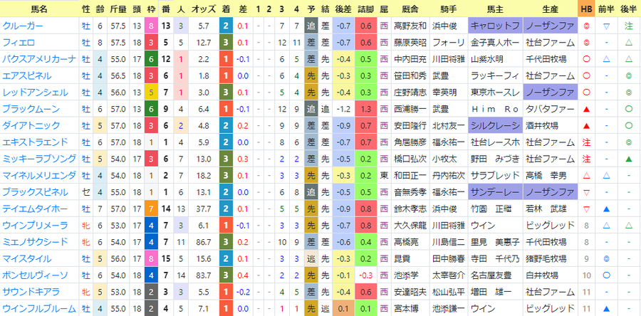
Task: Select the テイエムタイホー horse name
Action: [x=35, y=209]
